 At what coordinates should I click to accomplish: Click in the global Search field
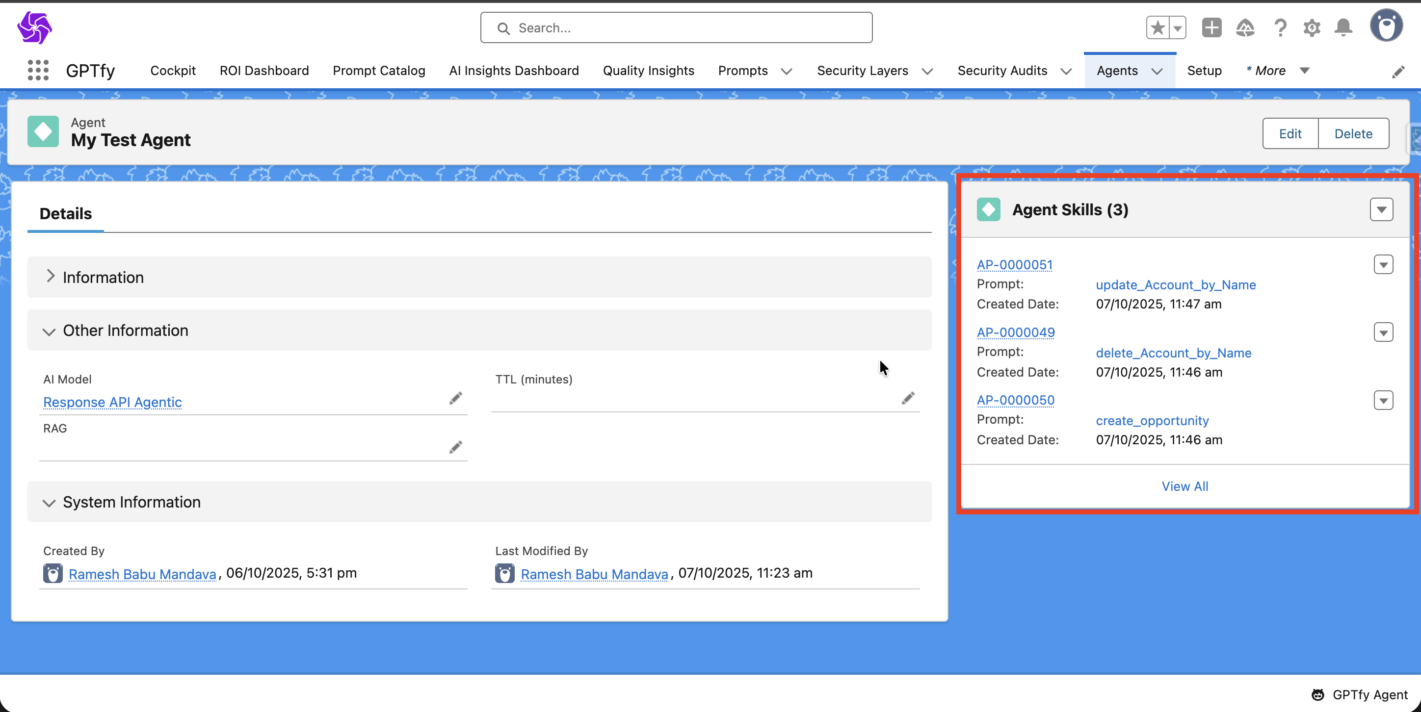(676, 27)
